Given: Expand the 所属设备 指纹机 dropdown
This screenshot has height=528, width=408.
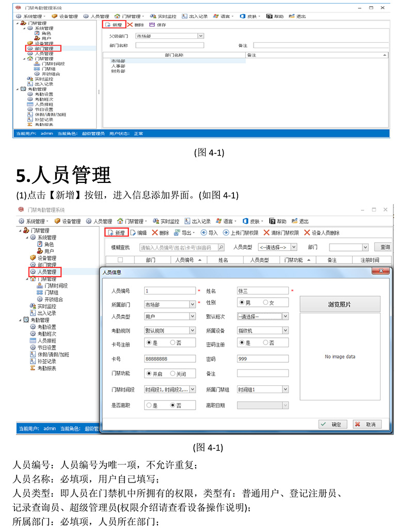Looking at the screenshot, I should (x=285, y=330).
